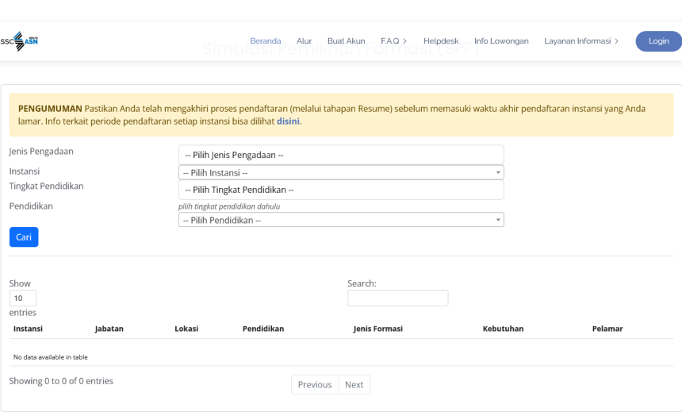682x412 pixels.
Task: Open the Pilih Instansi dropdown
Action: (341, 172)
